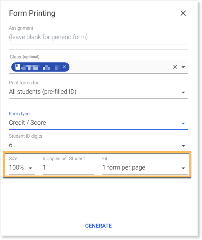Open the Print forms for dropdown arrow
202x240 pixels.
183,92
